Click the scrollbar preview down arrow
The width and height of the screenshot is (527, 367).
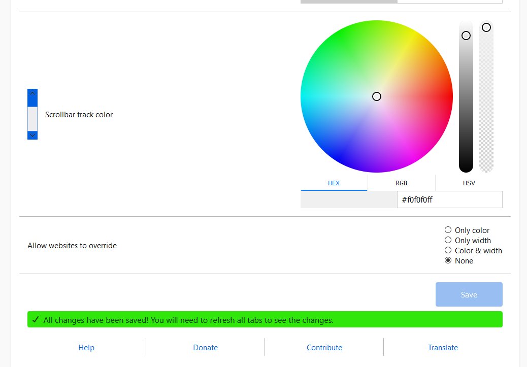tap(32, 135)
